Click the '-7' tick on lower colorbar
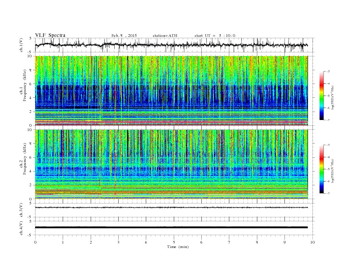352x272 pixels. (x=328, y=193)
